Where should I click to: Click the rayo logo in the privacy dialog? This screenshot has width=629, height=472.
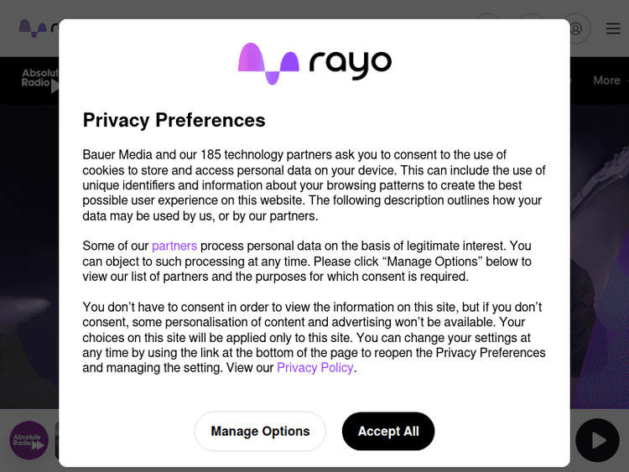pos(314,63)
